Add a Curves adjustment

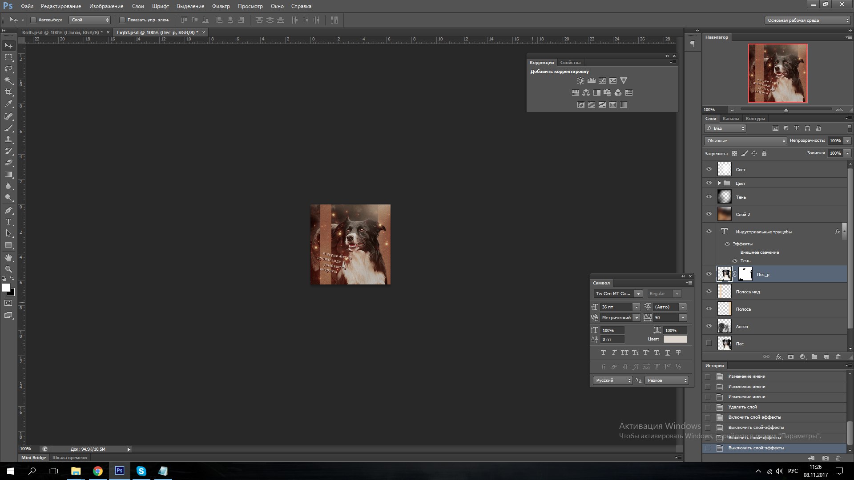602,81
